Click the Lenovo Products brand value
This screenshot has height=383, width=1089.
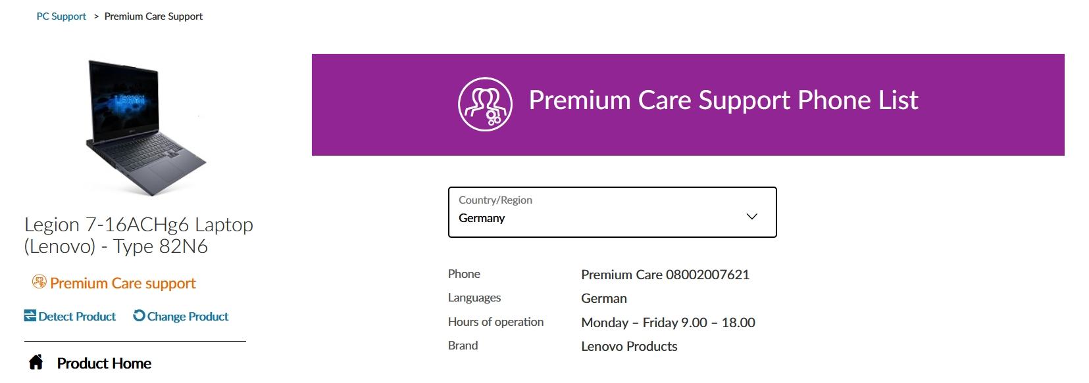tap(629, 346)
